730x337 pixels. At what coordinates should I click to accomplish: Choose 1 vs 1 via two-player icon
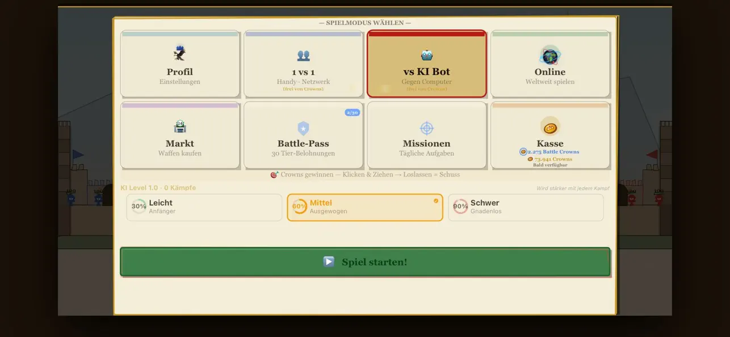pyautogui.click(x=304, y=56)
